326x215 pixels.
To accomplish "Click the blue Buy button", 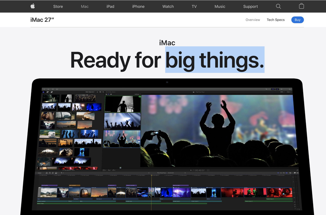I will pyautogui.click(x=298, y=20).
